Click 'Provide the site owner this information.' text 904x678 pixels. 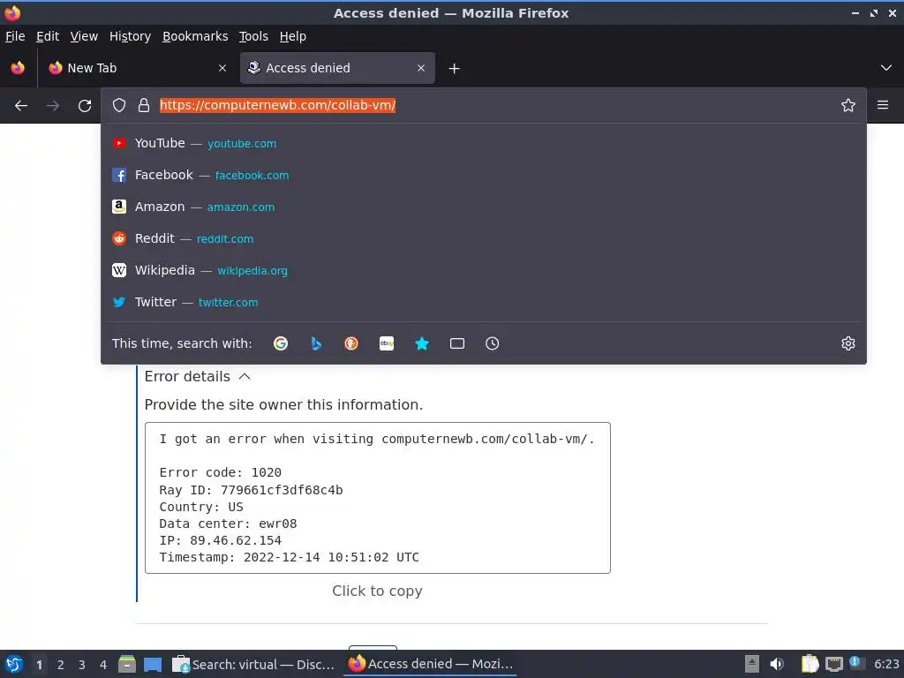(x=283, y=404)
